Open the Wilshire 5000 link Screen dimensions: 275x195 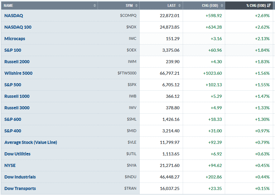(x=18, y=73)
